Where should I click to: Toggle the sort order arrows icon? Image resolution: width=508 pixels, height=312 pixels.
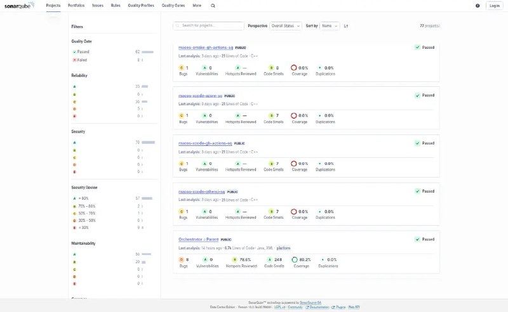[x=345, y=26]
